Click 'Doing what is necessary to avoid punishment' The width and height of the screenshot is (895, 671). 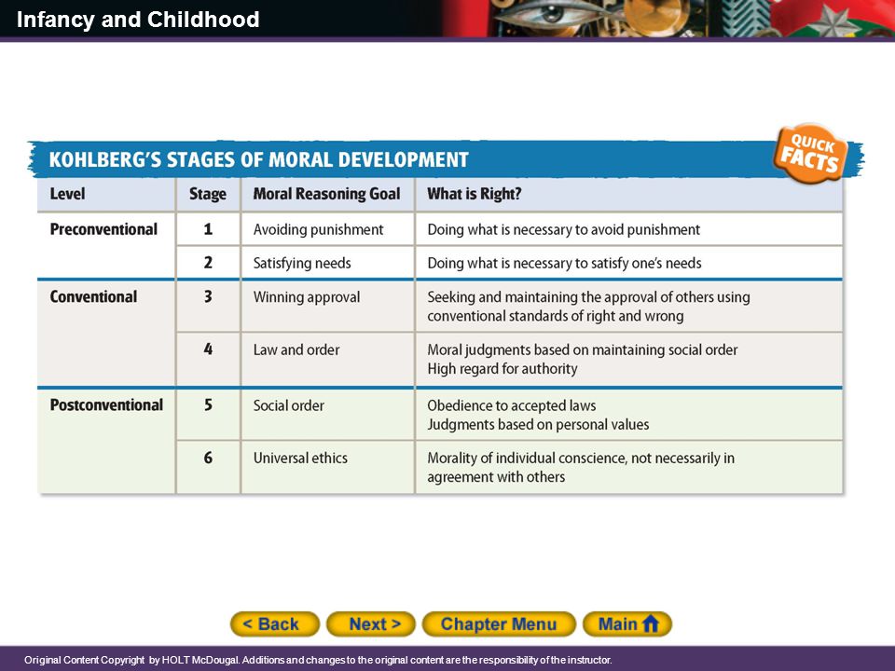click(563, 229)
